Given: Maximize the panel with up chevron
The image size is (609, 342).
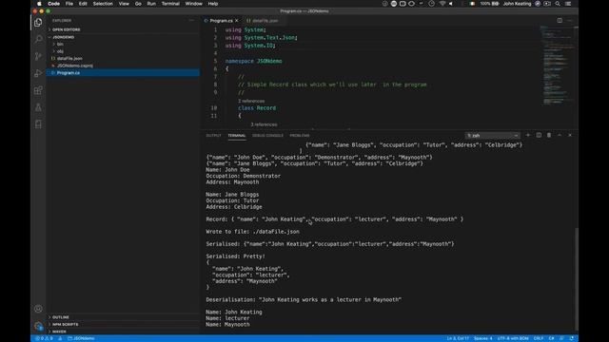Looking at the screenshot, I should 560,135.
